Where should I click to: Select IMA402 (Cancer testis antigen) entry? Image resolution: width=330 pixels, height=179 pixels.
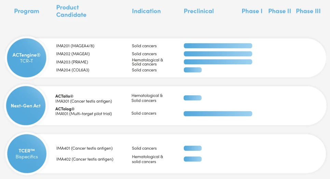[x=85, y=159]
